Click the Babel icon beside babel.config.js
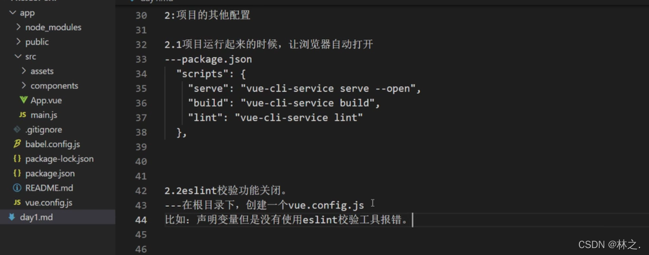 click(18, 144)
